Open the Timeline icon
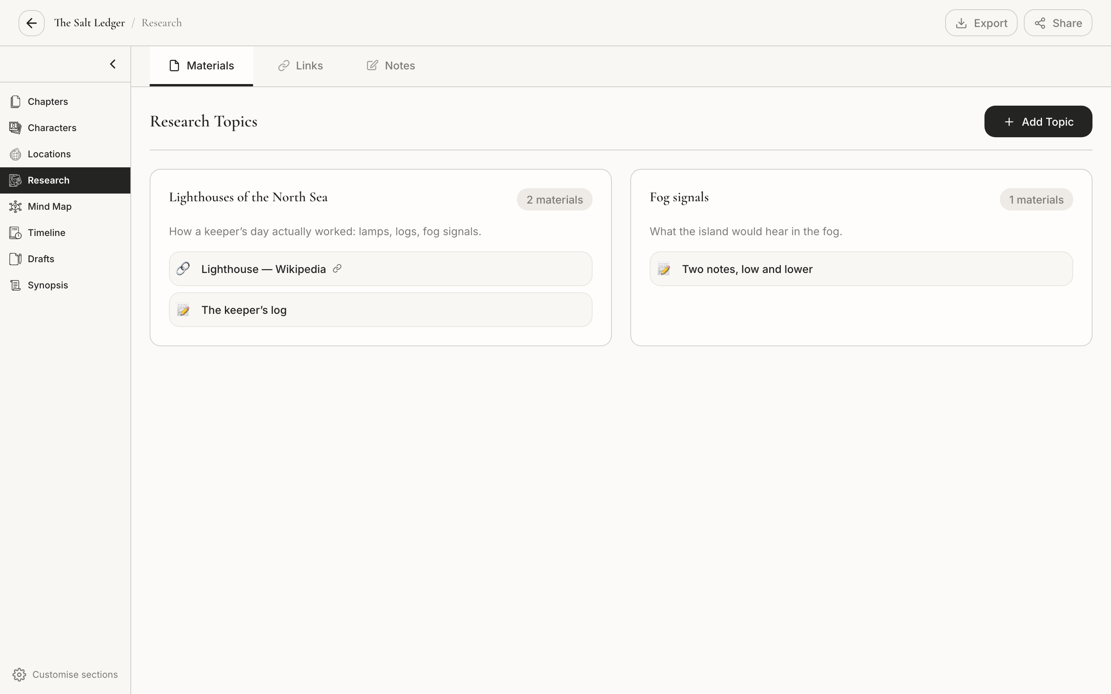 click(x=15, y=233)
